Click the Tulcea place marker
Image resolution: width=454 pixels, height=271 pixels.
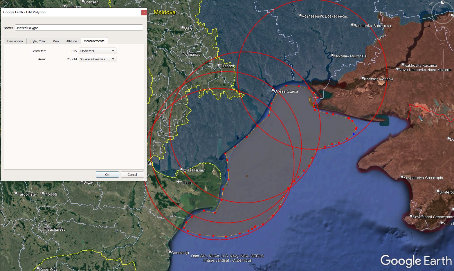[x=179, y=182]
